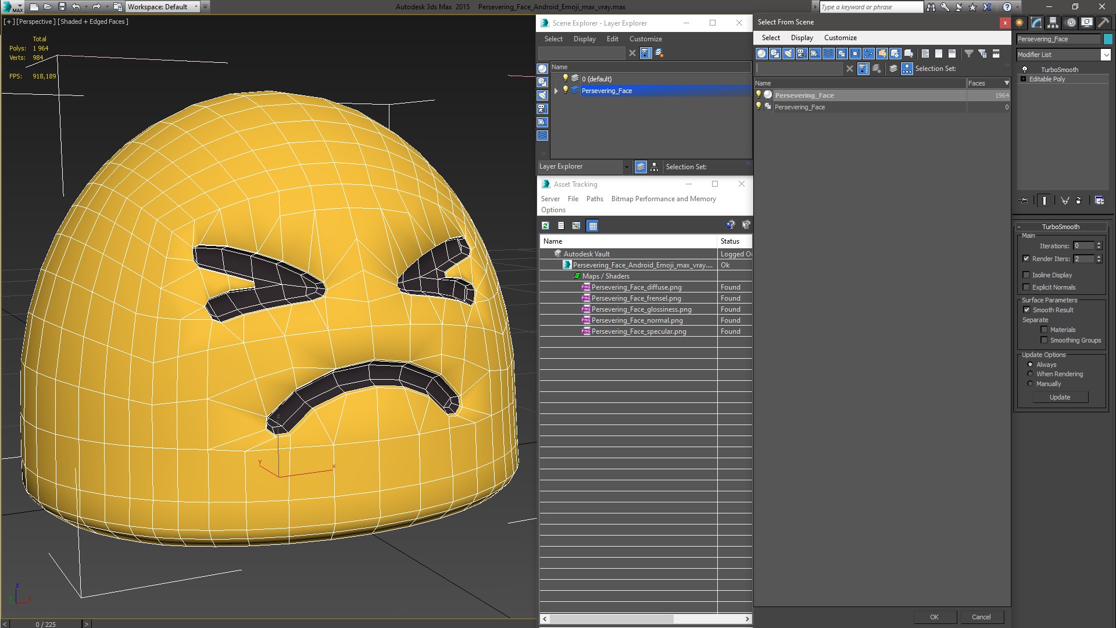The width and height of the screenshot is (1116, 628).
Task: Click Cancel button in Select From Scene
Action: [981, 617]
